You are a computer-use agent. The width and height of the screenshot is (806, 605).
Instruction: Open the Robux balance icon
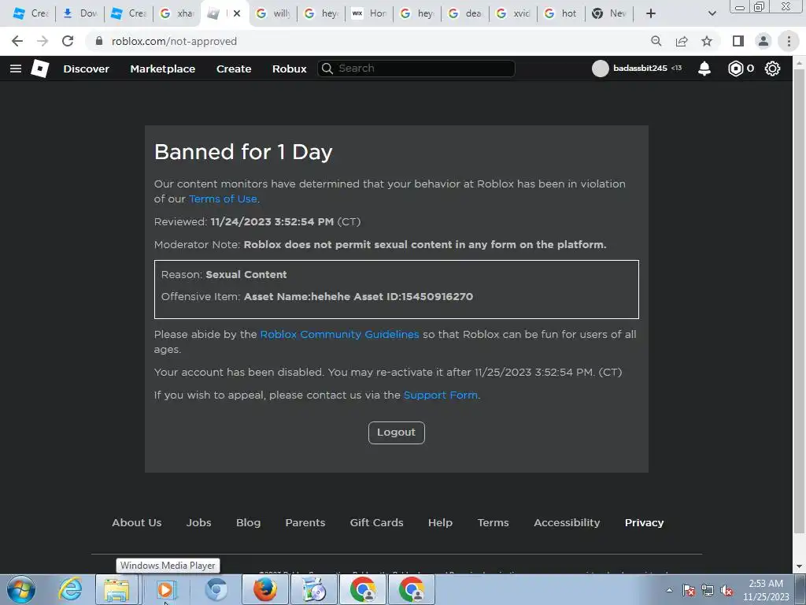click(x=736, y=69)
